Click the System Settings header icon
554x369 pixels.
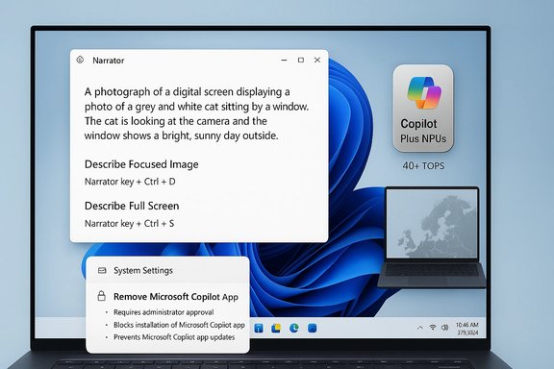(102, 270)
